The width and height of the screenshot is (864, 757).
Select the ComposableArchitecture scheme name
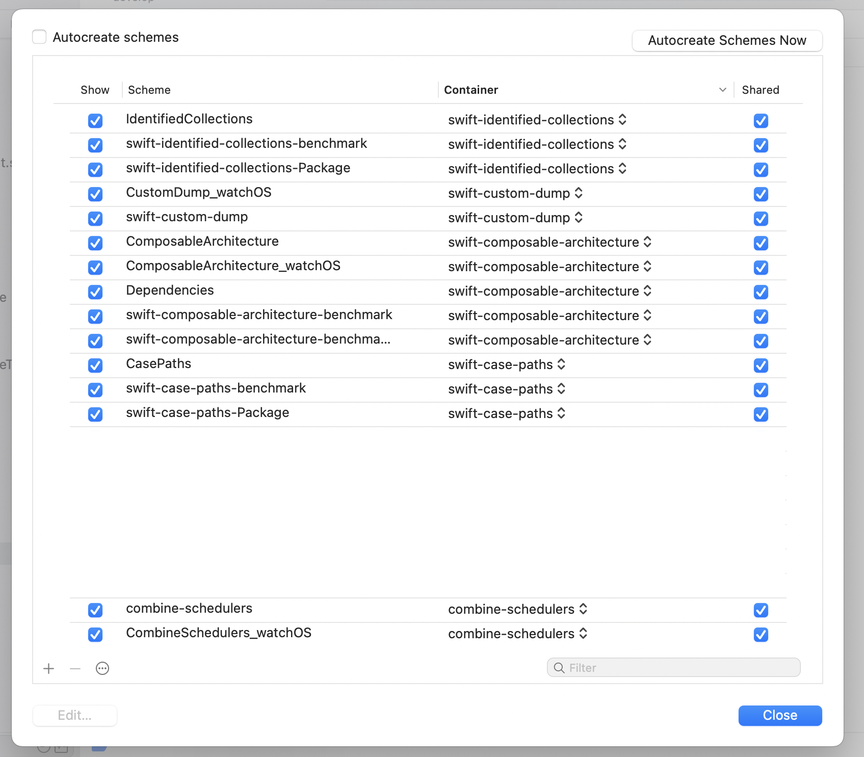[202, 241]
